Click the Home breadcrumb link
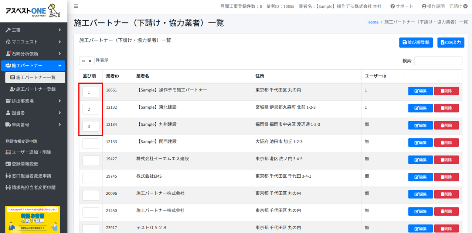 coord(373,22)
